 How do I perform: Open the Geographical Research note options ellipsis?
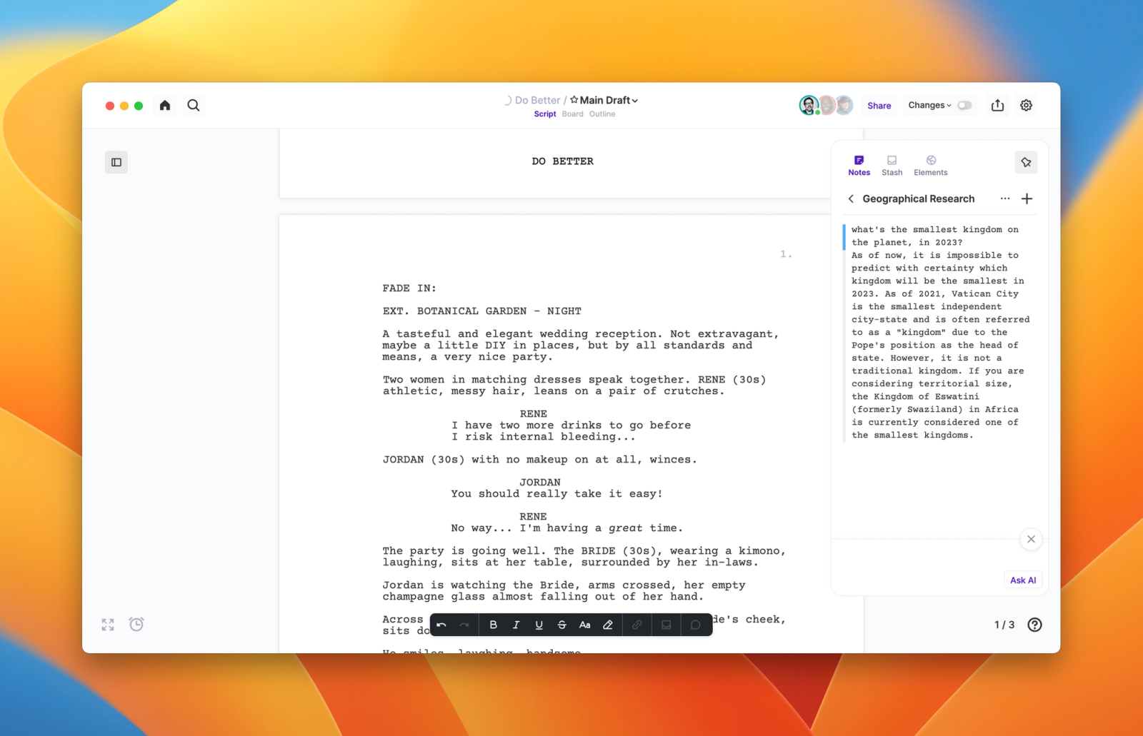1005,198
